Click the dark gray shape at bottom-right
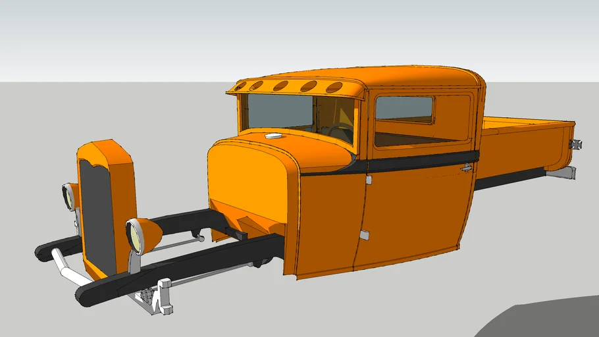Viewport: 599px width, 337px height. [x=546, y=319]
